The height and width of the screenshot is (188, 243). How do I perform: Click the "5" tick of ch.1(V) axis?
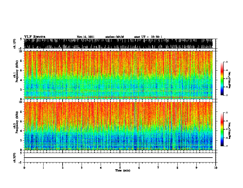(x=21, y=39)
